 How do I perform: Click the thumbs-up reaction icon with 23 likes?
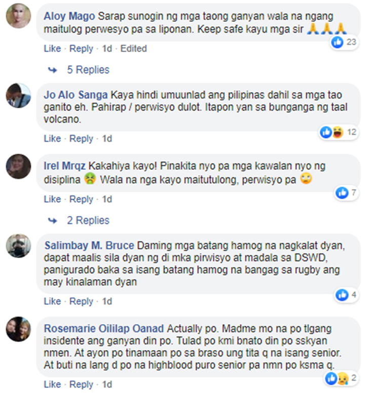point(337,42)
